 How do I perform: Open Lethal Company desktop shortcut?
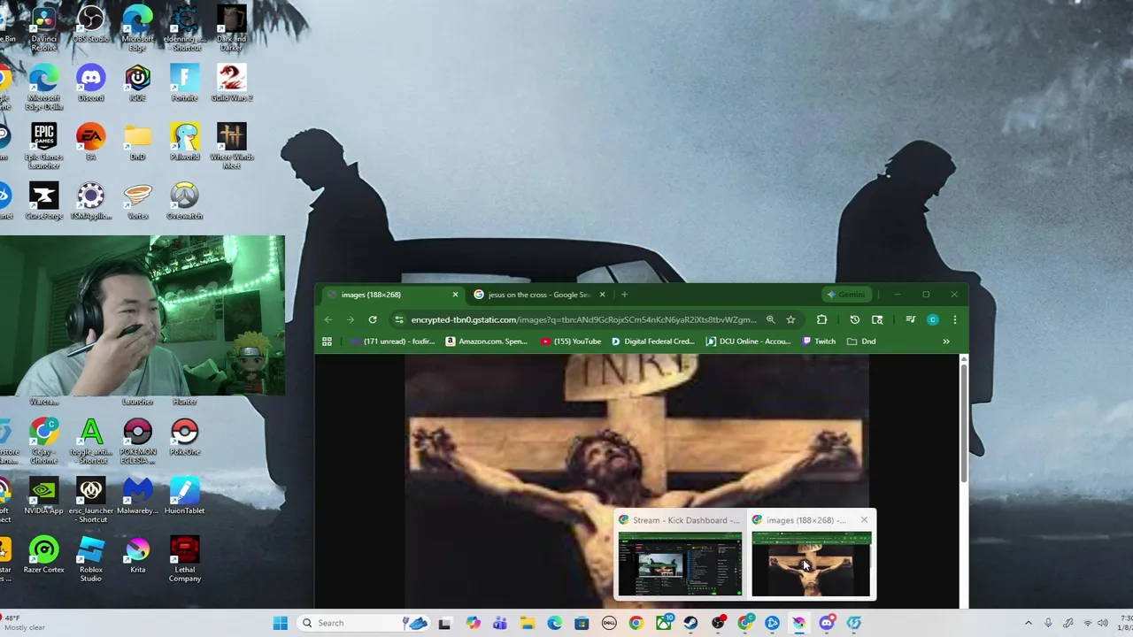click(x=184, y=558)
